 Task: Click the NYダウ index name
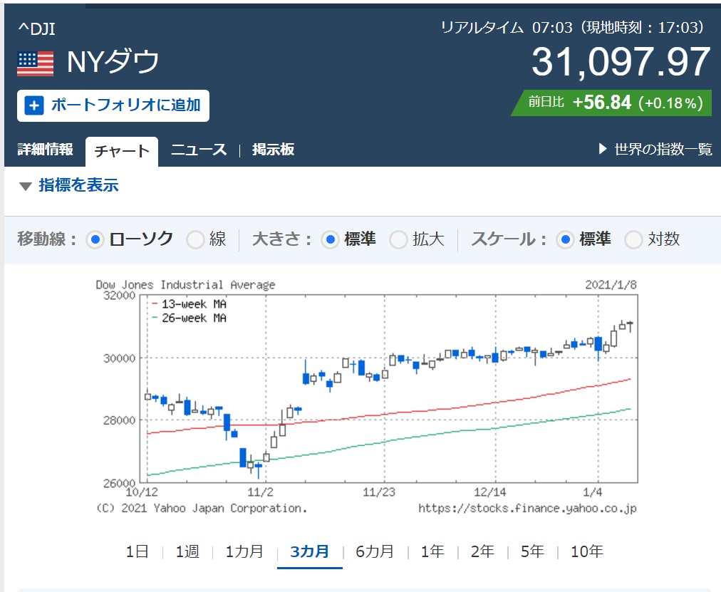coord(113,61)
